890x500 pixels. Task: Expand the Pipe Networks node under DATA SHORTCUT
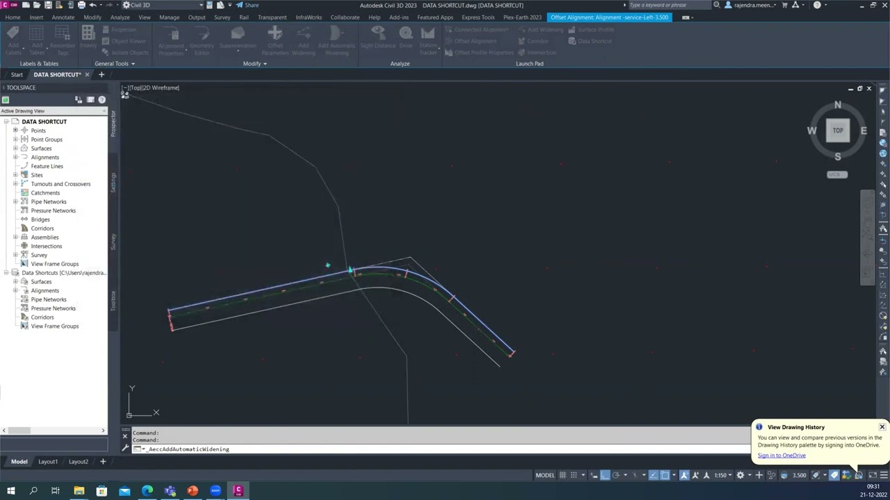15,201
